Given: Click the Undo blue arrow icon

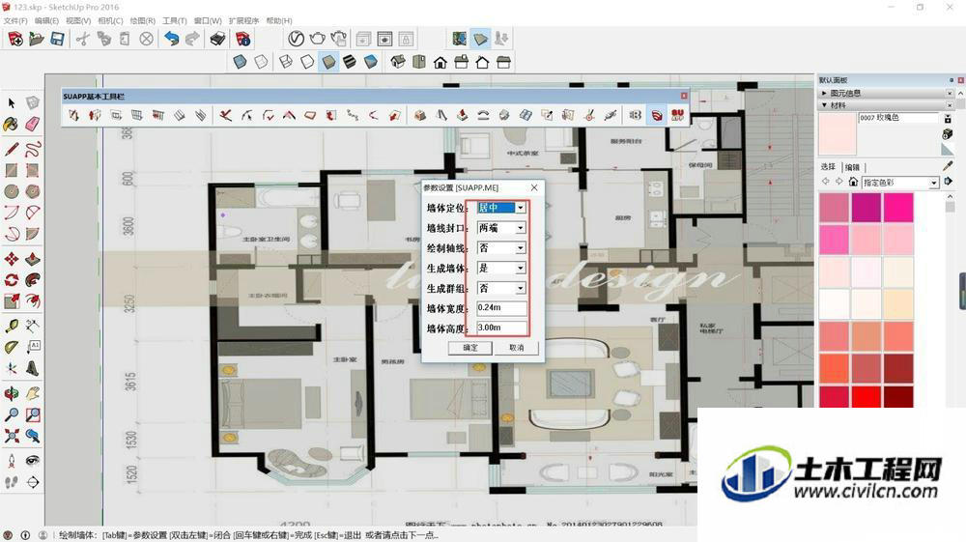Looking at the screenshot, I should tap(171, 40).
